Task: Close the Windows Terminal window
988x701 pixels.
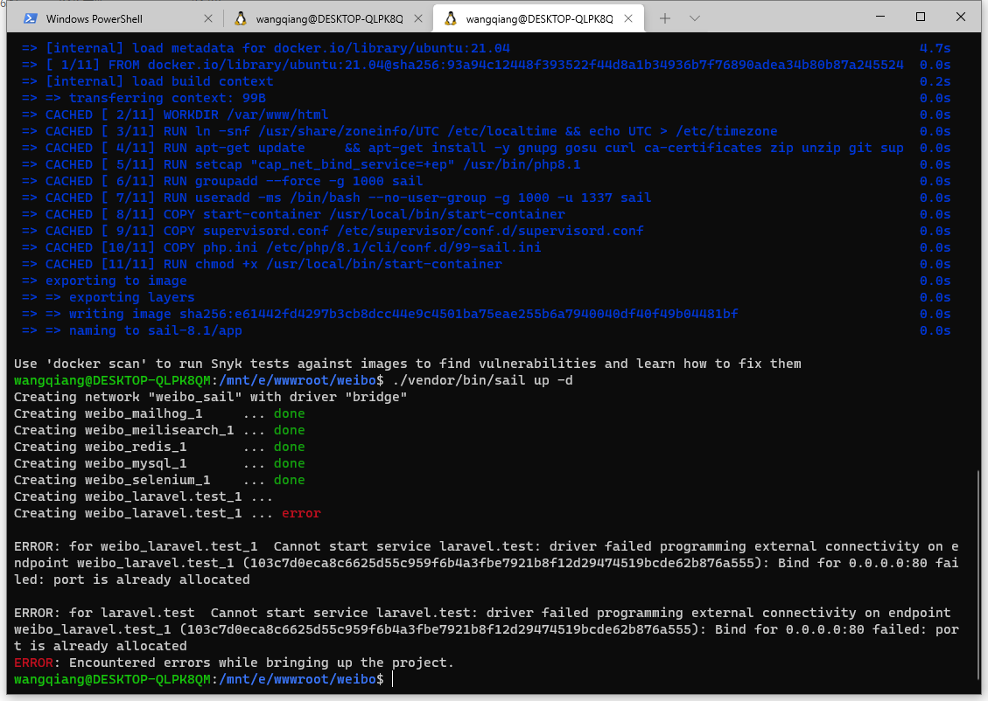Action: pos(961,17)
